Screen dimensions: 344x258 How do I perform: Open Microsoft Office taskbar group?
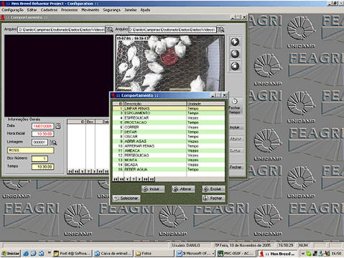(195, 253)
